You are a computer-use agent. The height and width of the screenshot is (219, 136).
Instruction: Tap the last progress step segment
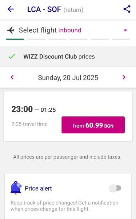point(121,39)
